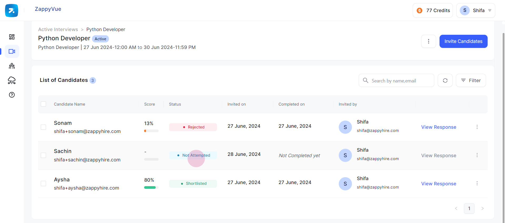Screen dimensions: 505x223
Task: Check the box for candidate Sonam
Action: [x=43, y=127]
